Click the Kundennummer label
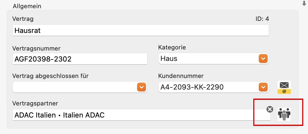This screenshot has height=134, width=308. click(181, 76)
